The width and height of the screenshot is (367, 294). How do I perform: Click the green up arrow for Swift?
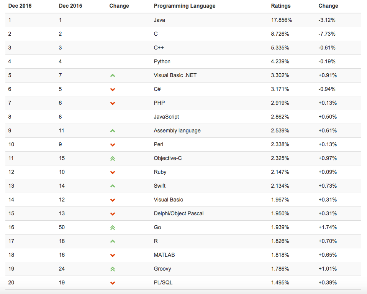(x=113, y=186)
